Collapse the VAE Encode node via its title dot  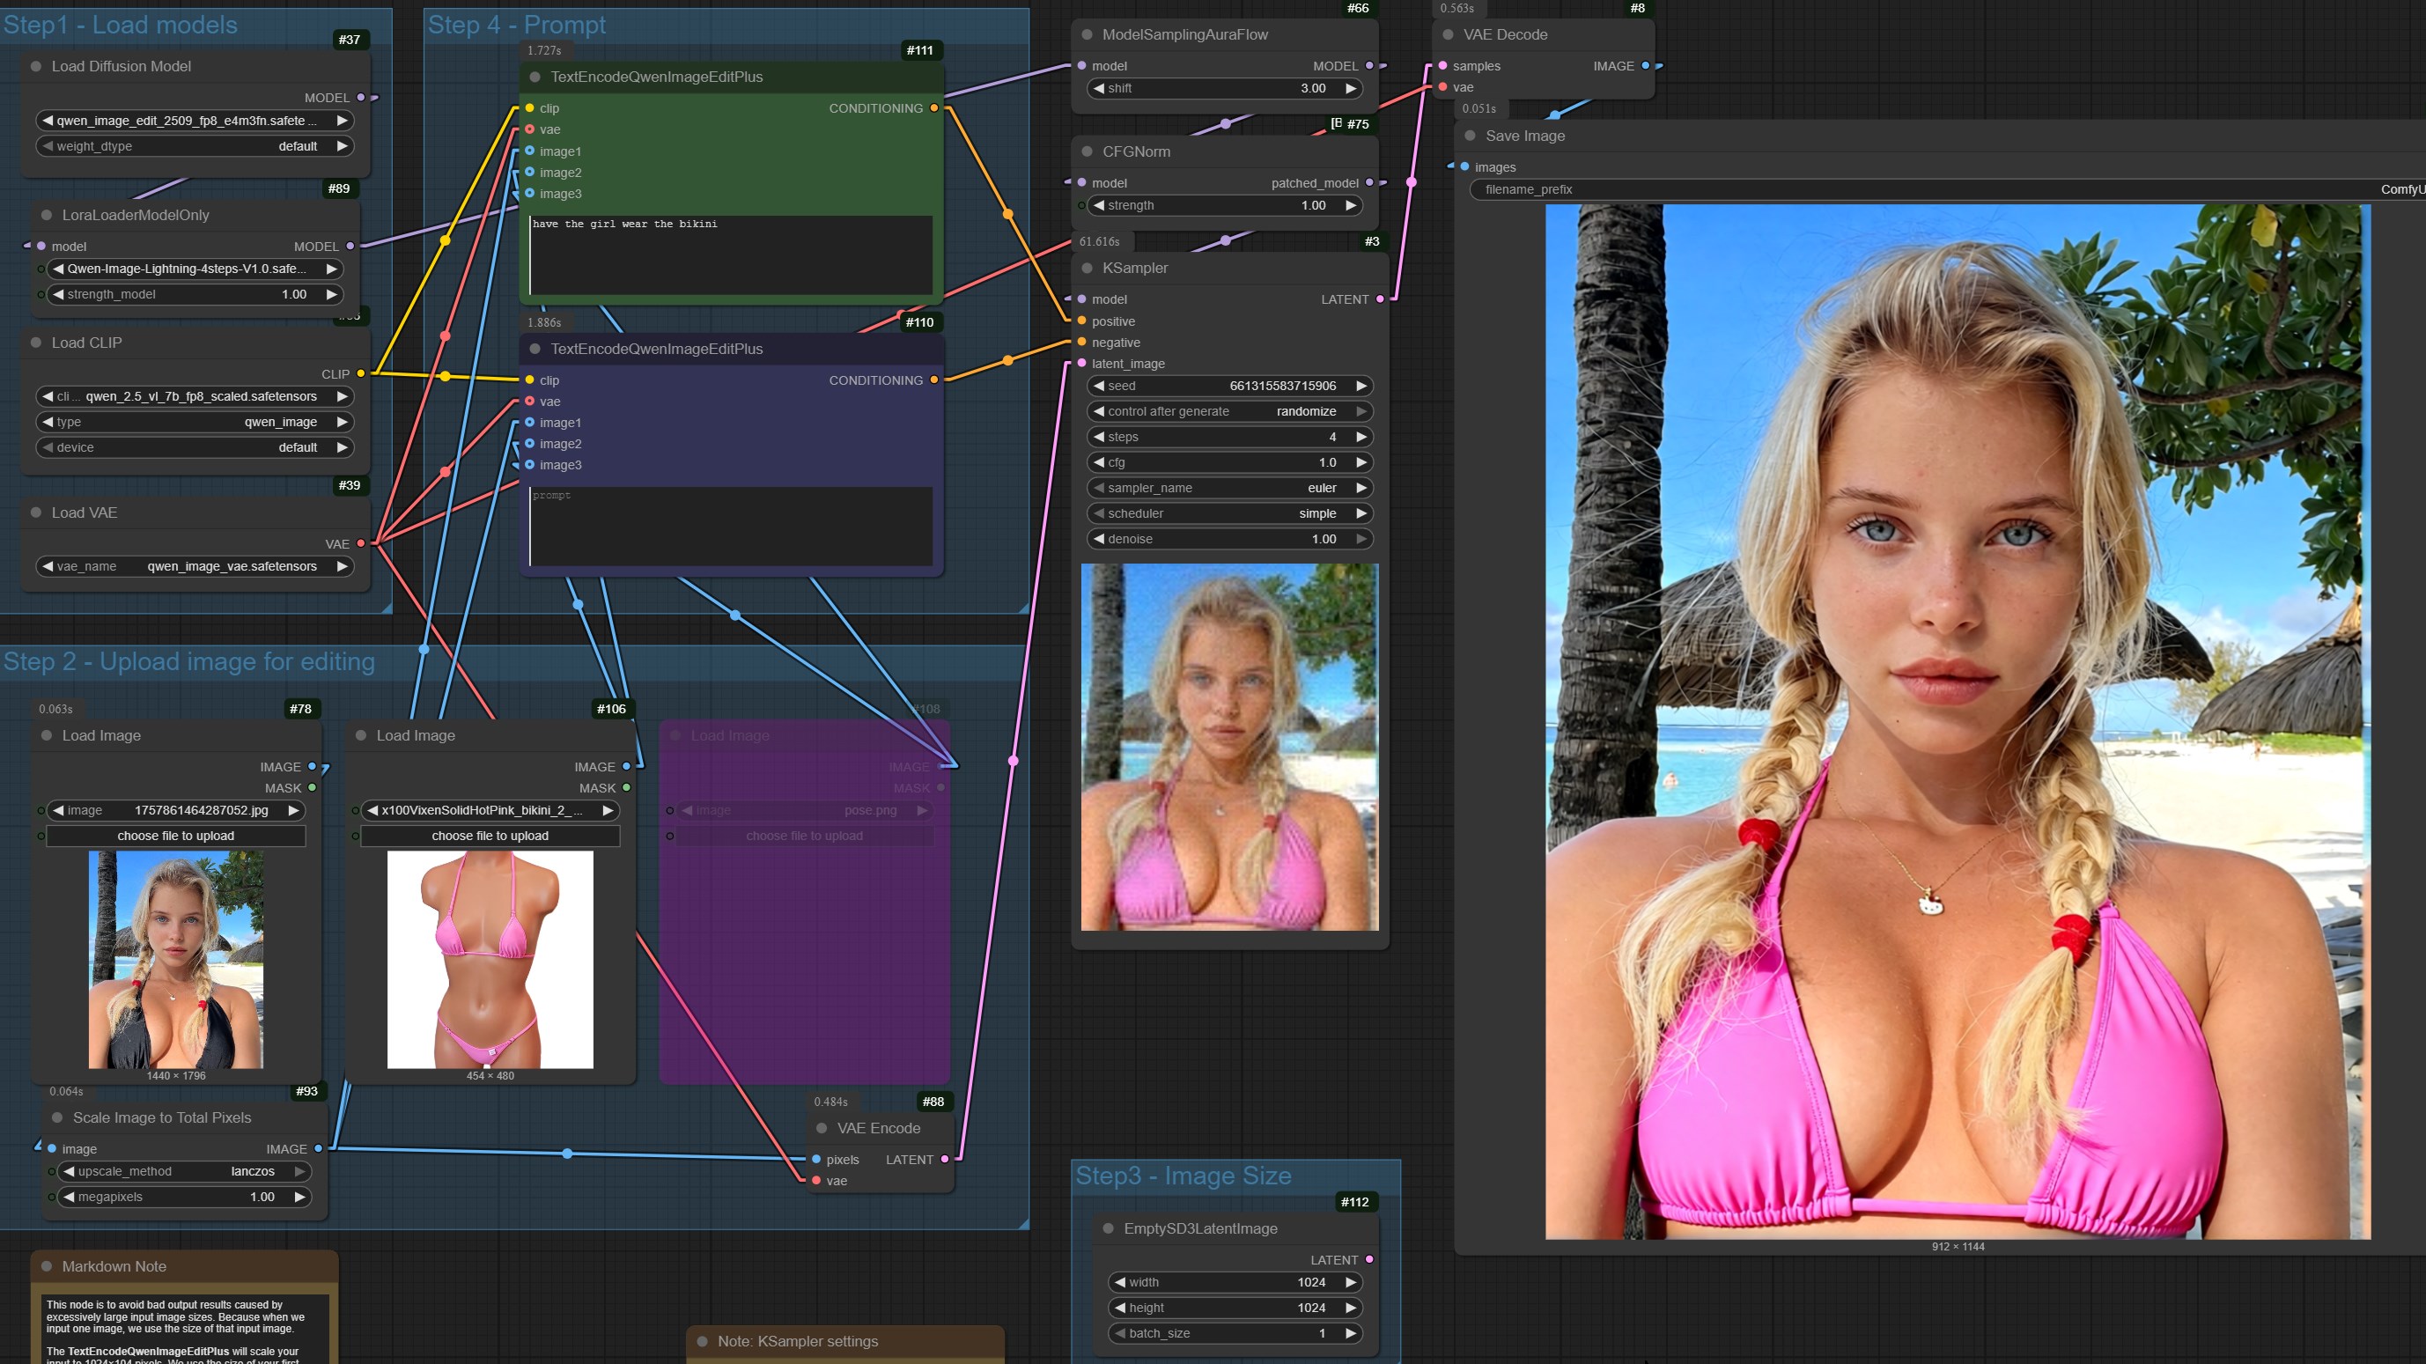[x=822, y=1129]
